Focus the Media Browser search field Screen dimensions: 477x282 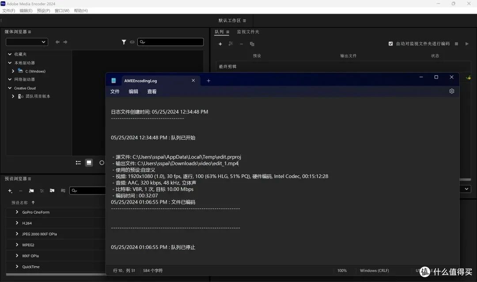[170, 42]
